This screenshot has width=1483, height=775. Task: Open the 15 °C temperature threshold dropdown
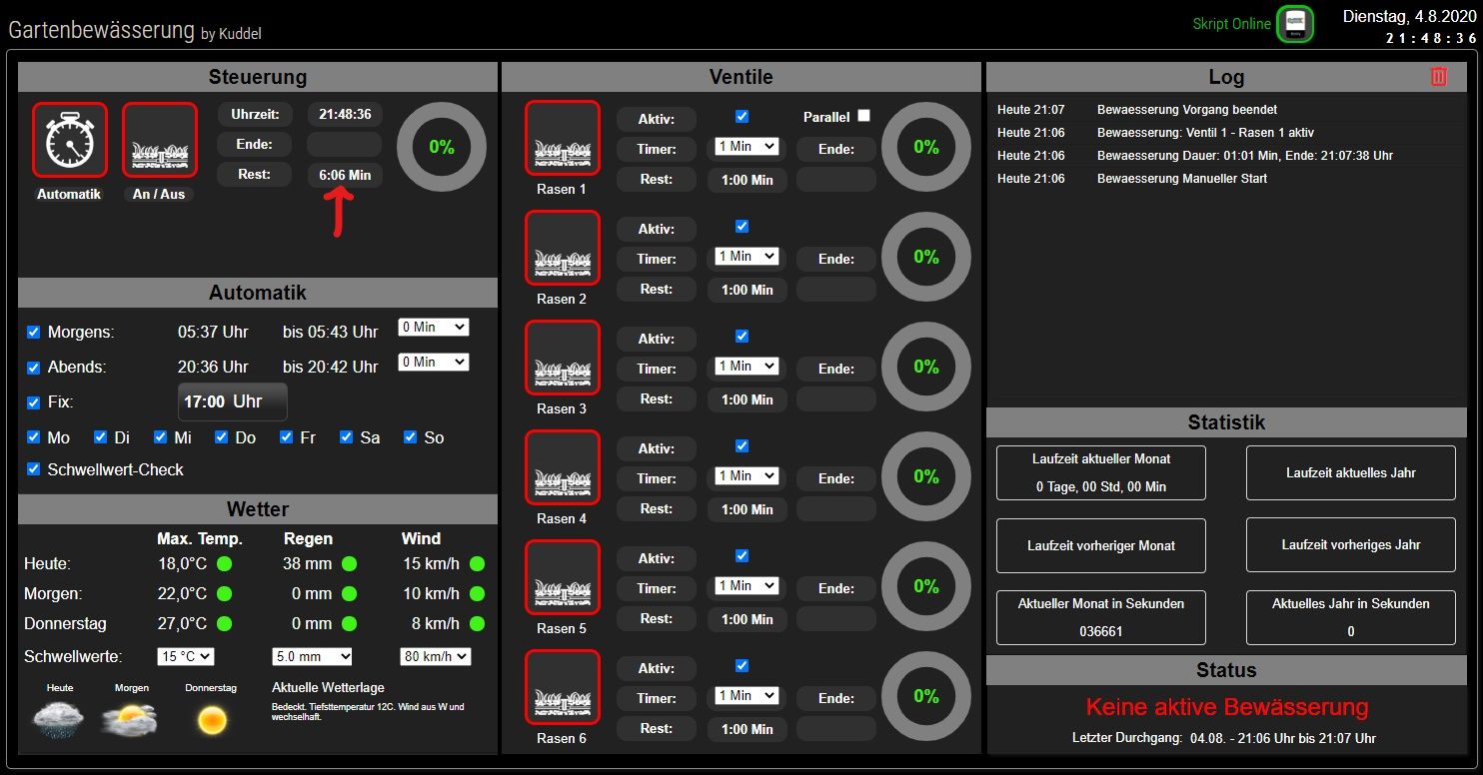[186, 657]
